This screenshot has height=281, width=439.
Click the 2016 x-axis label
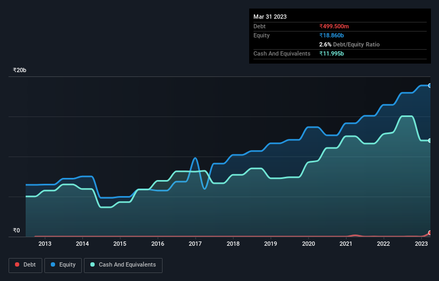click(158, 244)
